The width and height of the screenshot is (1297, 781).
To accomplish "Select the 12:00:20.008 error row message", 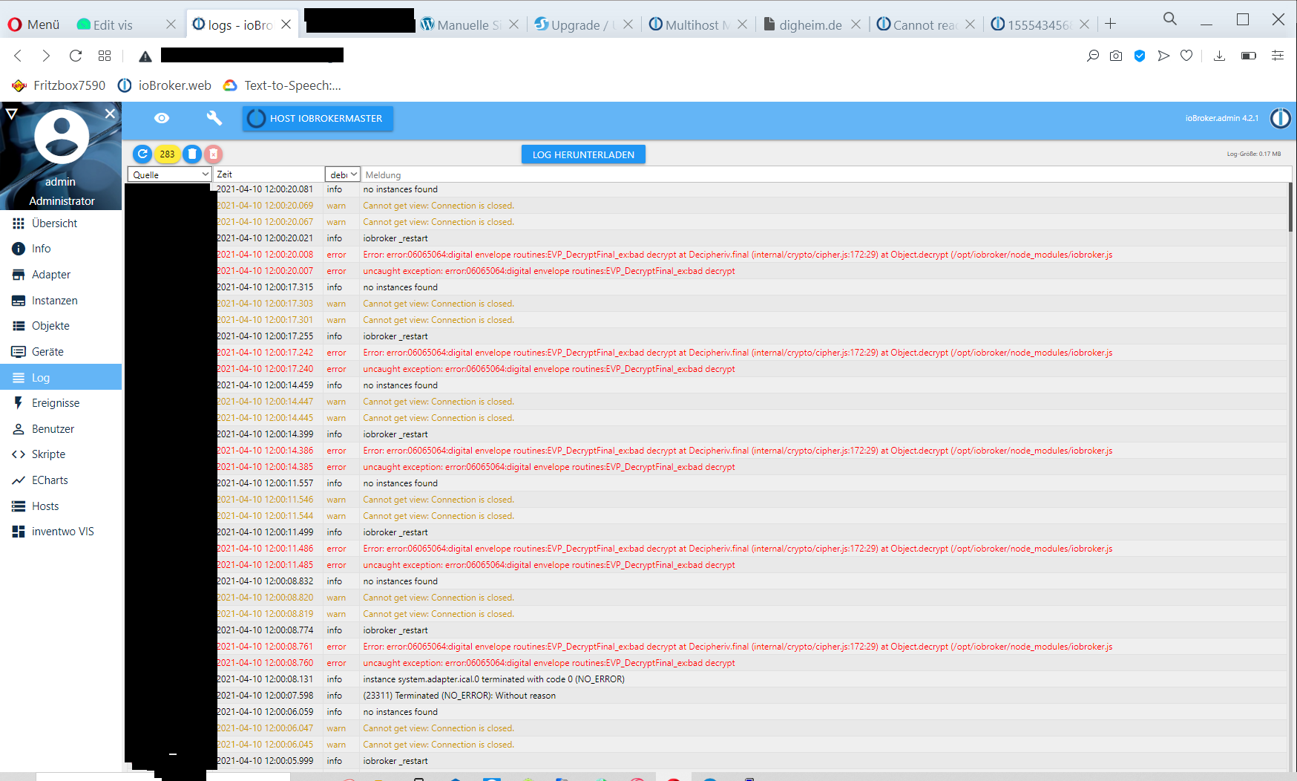I will coord(738,255).
